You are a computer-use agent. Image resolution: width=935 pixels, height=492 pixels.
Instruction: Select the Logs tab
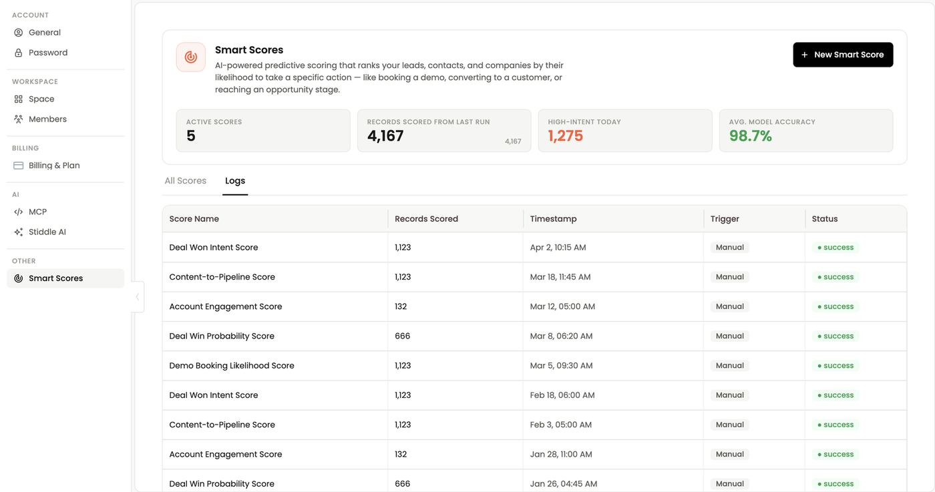[x=235, y=181]
